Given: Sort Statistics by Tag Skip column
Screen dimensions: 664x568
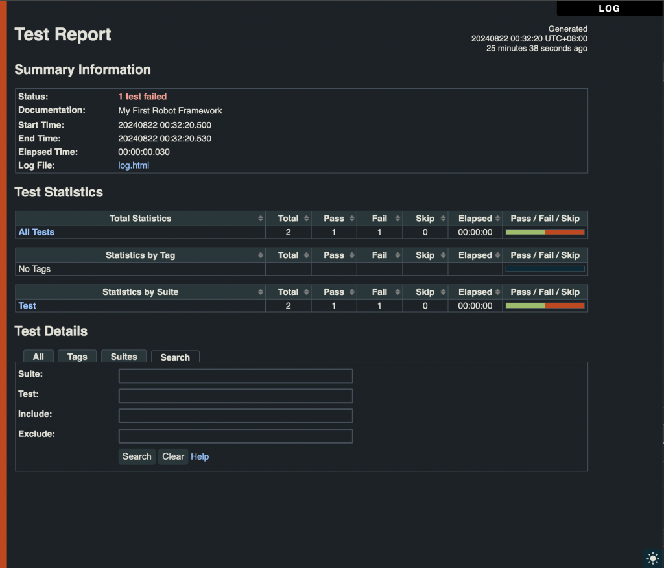Looking at the screenshot, I should pos(425,255).
